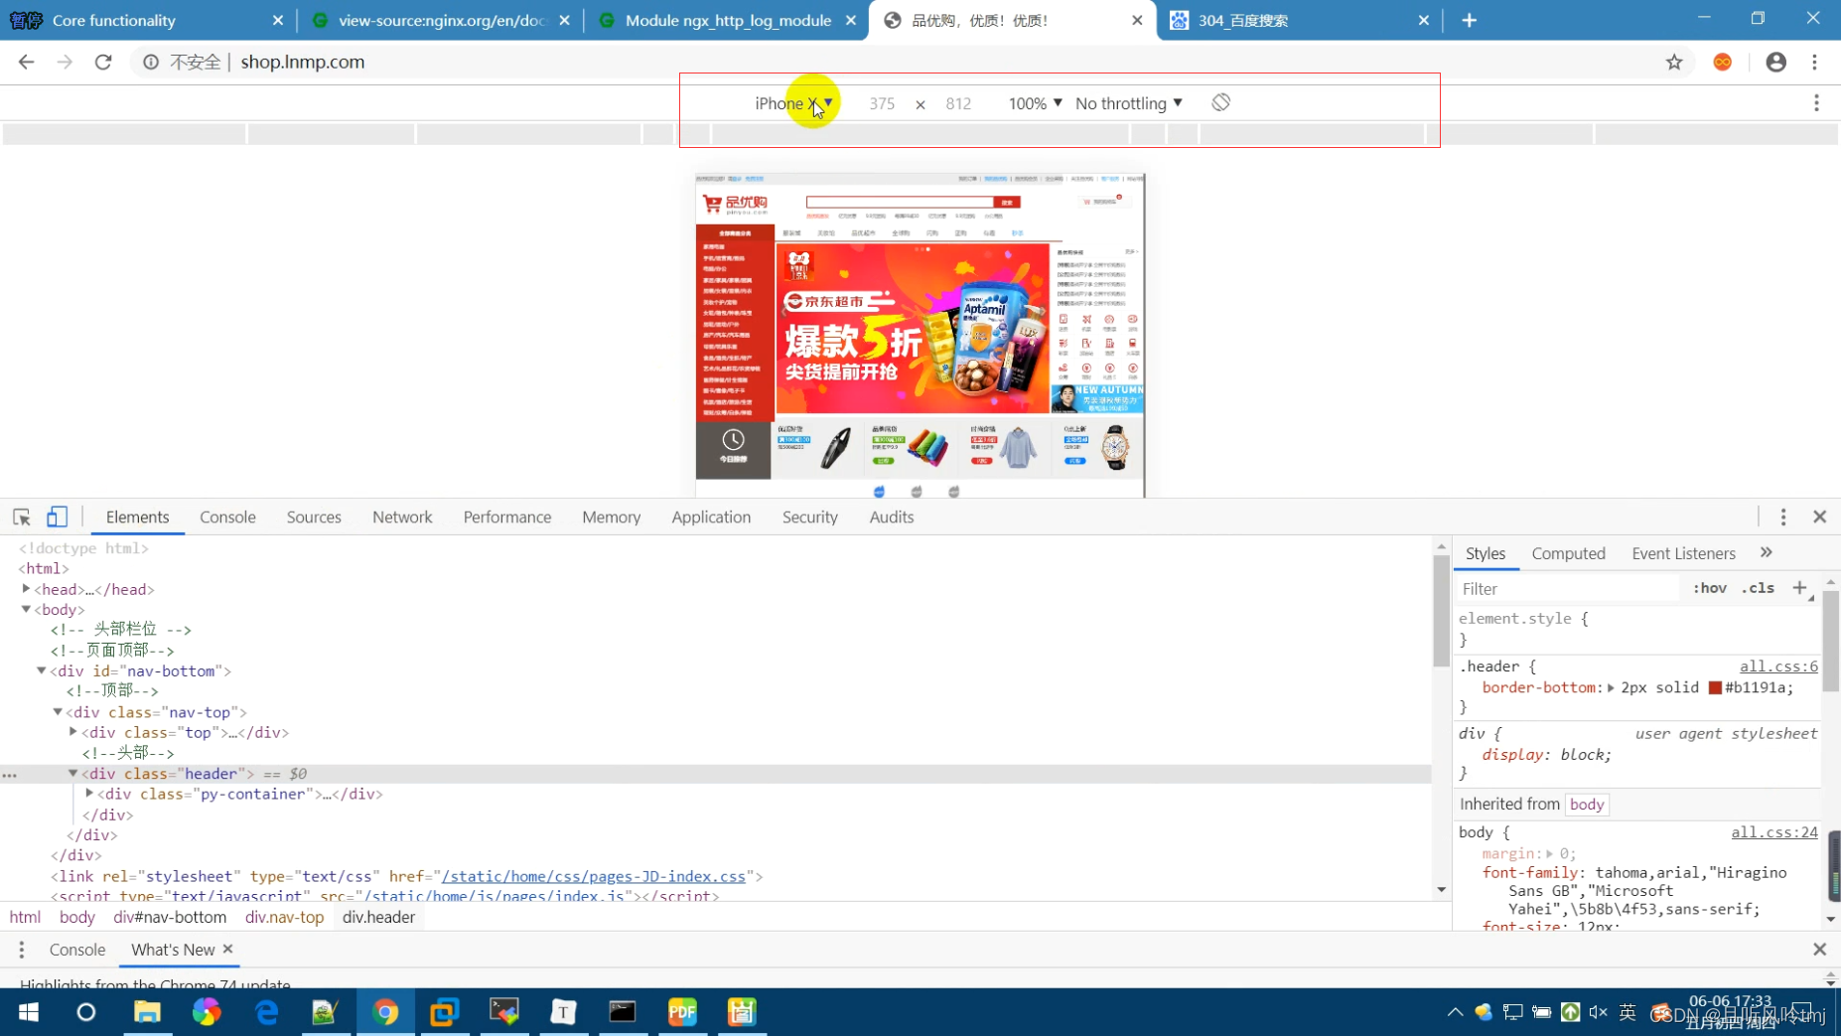Screen dimensions: 1841x1036
Task: Reload the shop.lnmp.com page
Action: tap(103, 62)
